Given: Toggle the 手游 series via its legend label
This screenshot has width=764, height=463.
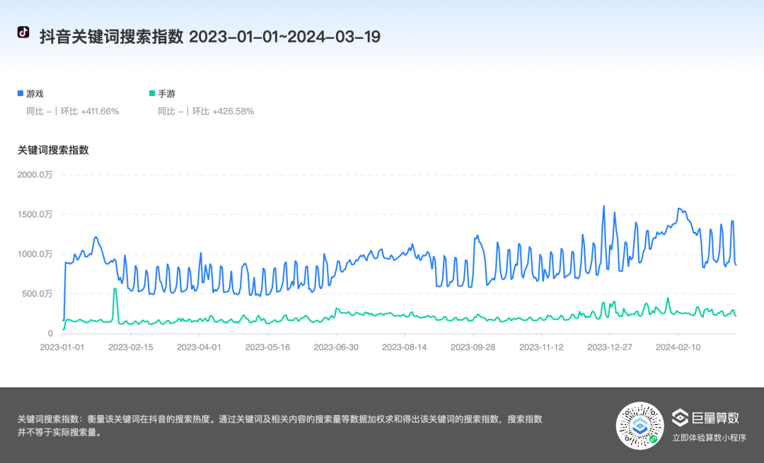Looking at the screenshot, I should point(166,93).
